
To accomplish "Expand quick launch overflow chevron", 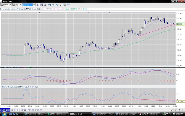I will click(22, 113).
